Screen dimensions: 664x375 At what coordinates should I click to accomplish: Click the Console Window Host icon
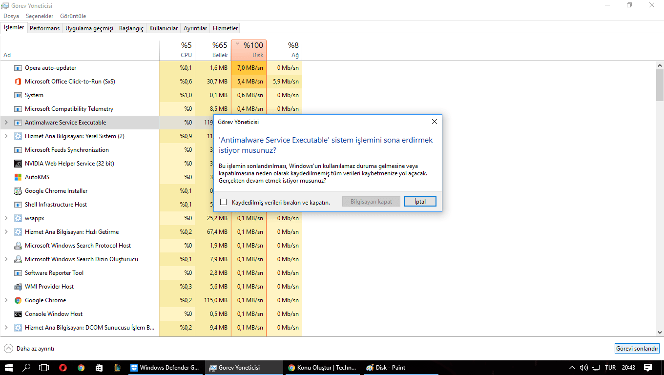(x=18, y=314)
